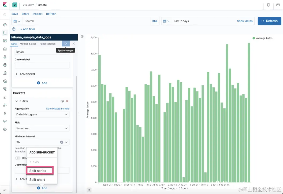The image size is (283, 194).
Task: Click the Kibana logo
Action: [5, 5]
